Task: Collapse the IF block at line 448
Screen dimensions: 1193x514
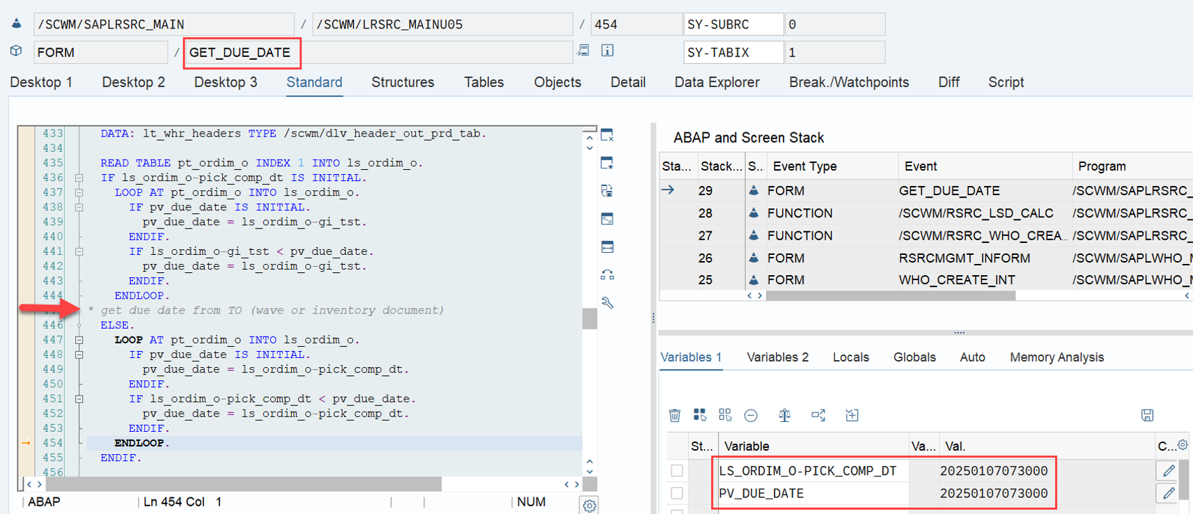Action: [79, 355]
